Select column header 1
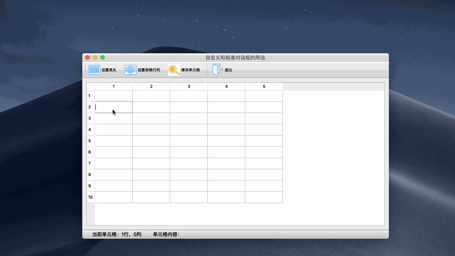 click(114, 86)
